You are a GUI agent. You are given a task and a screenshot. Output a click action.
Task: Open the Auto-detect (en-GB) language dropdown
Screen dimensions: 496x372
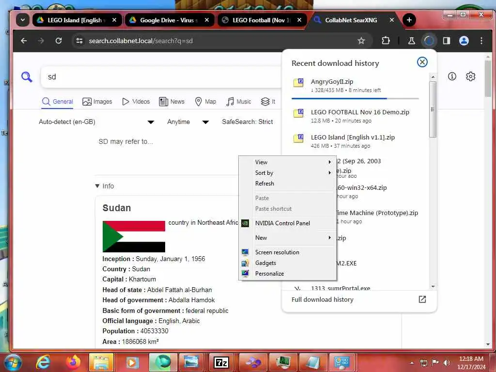click(96, 122)
